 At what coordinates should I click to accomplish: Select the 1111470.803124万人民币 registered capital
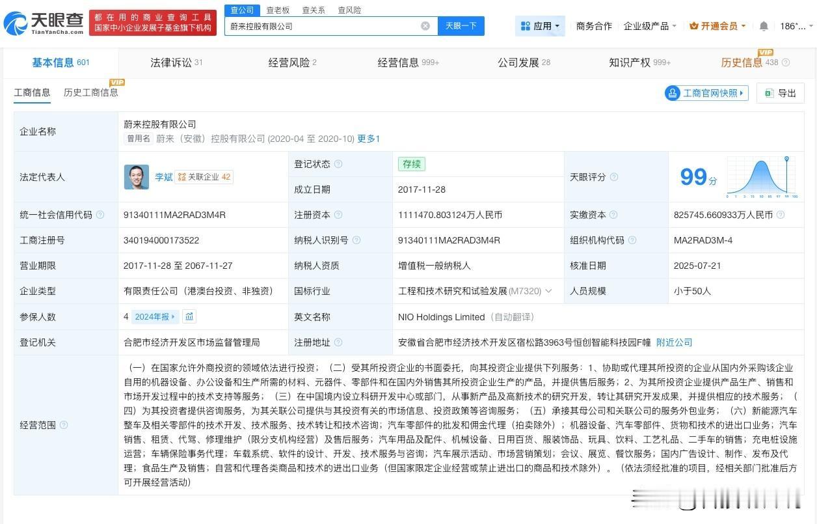449,215
